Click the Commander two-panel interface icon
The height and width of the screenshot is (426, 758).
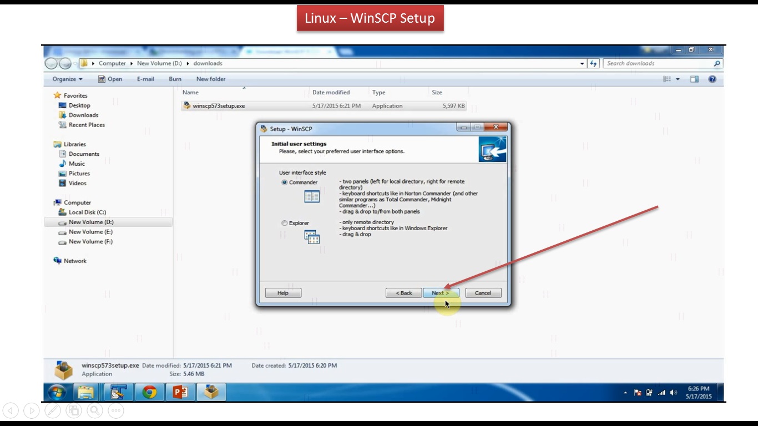point(312,196)
